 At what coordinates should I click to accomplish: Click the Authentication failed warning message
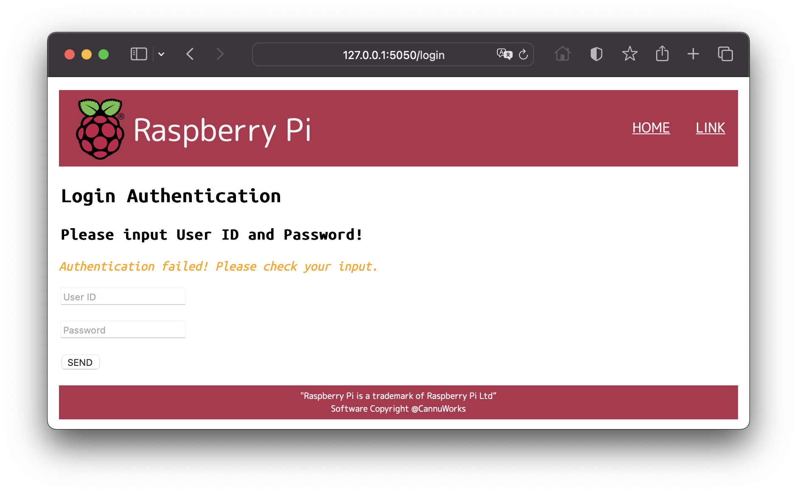(219, 266)
